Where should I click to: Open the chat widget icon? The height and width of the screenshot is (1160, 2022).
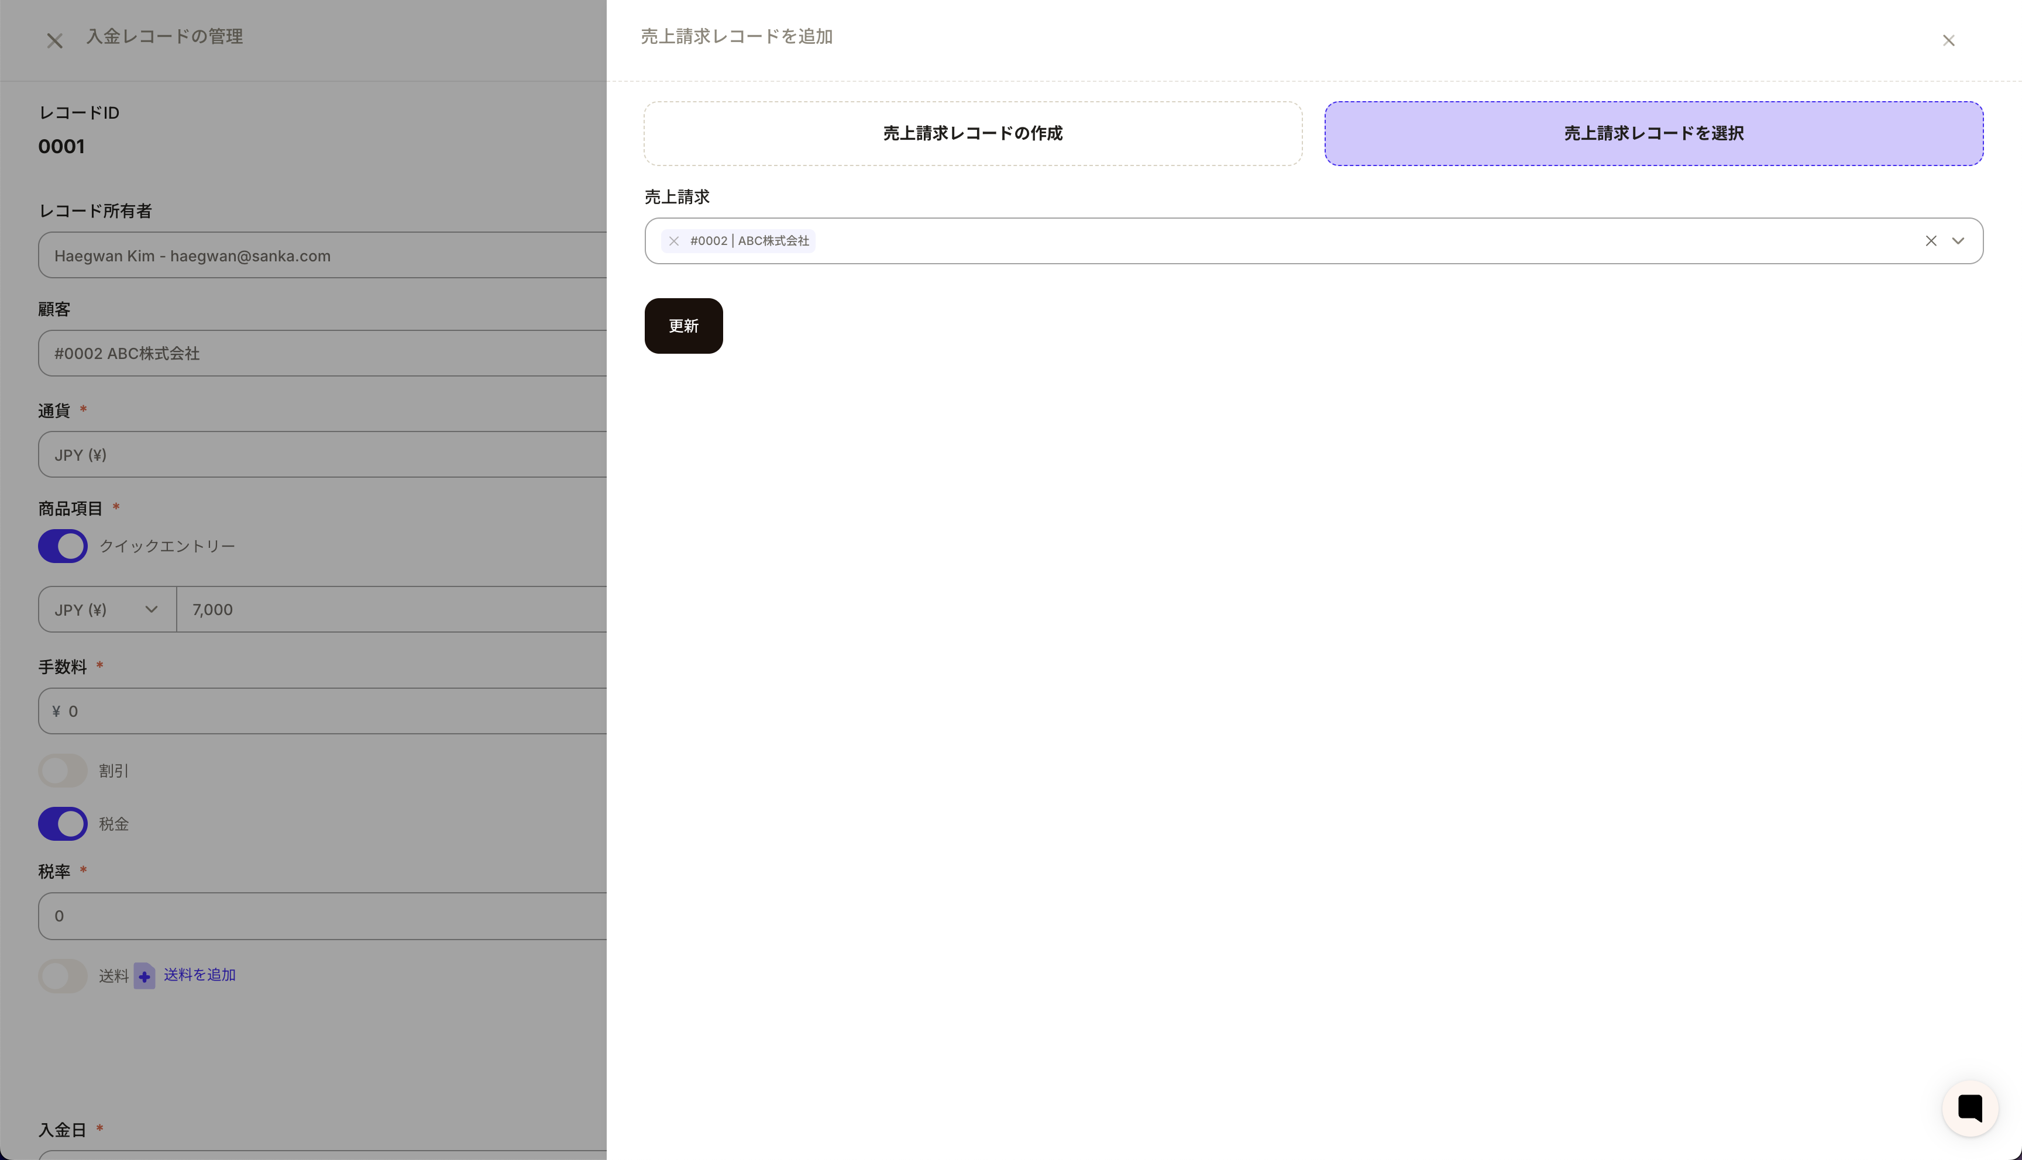pyautogui.click(x=1969, y=1107)
